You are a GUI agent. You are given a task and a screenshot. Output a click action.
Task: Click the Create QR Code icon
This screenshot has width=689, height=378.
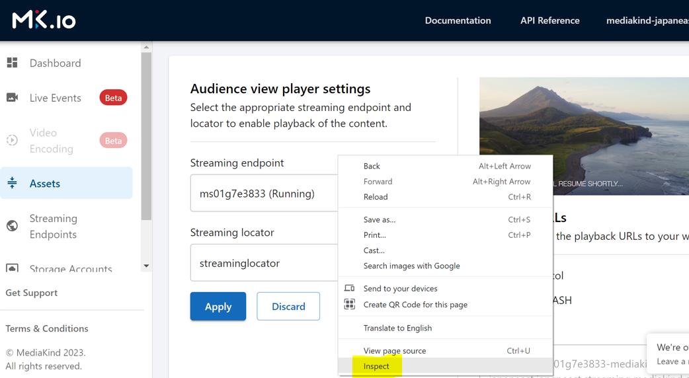click(x=349, y=304)
